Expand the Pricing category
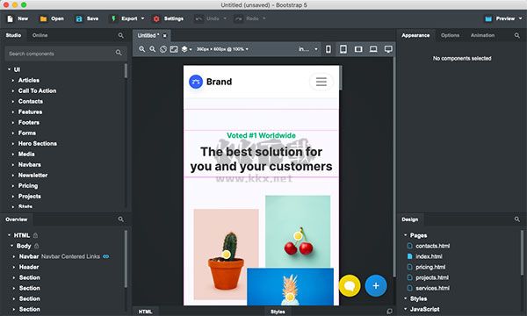Viewport: 527px width, 316px height. [13, 186]
